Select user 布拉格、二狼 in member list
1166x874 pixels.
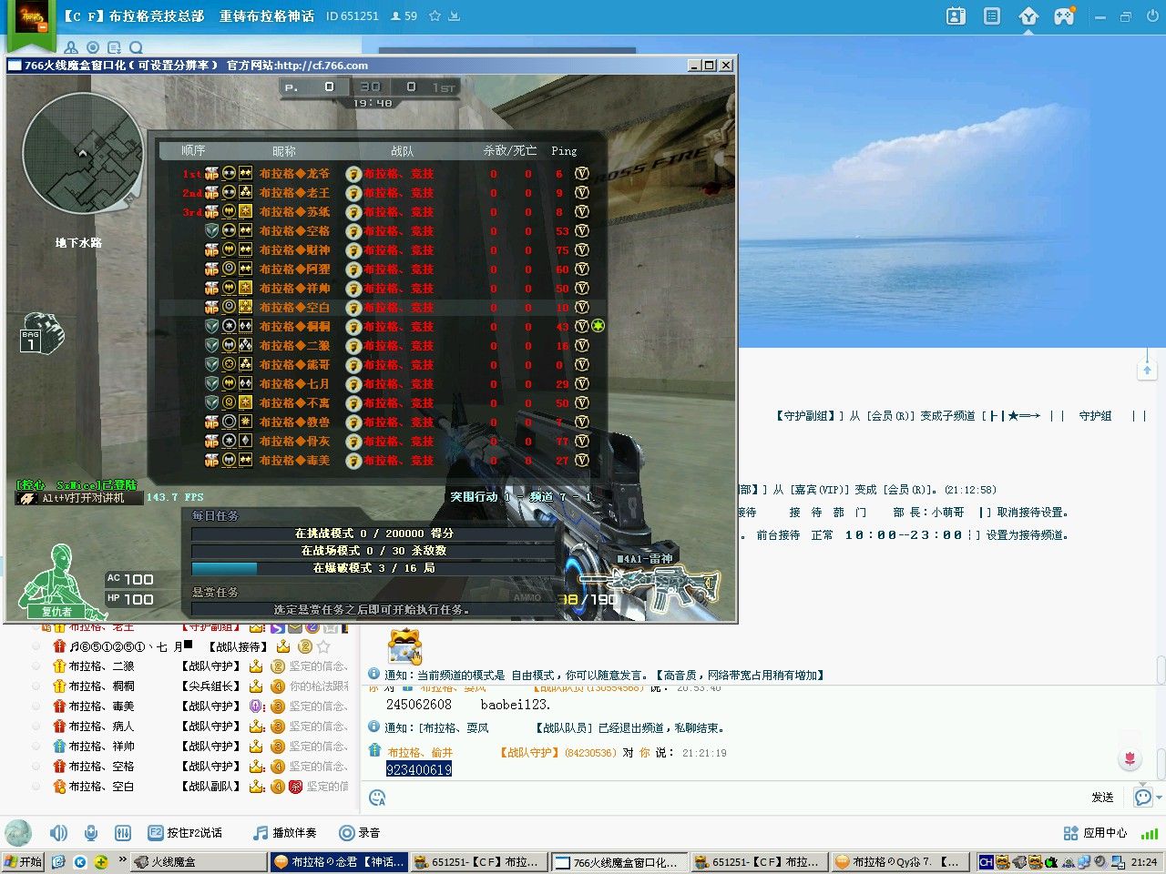[101, 666]
